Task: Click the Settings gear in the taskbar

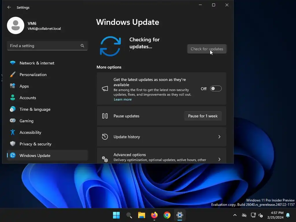Action: (180, 215)
